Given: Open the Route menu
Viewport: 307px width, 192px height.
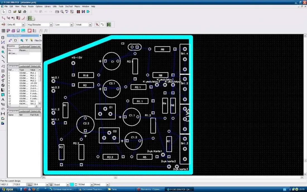Looking at the screenshot, I should click(31, 6).
